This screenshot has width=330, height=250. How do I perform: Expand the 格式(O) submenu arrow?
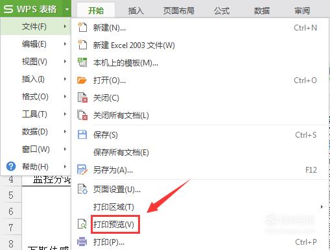point(65,97)
